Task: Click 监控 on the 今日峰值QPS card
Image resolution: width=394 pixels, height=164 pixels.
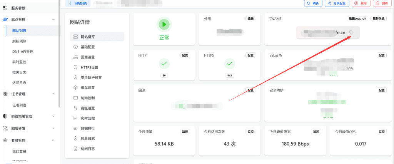Action: tap(381, 132)
